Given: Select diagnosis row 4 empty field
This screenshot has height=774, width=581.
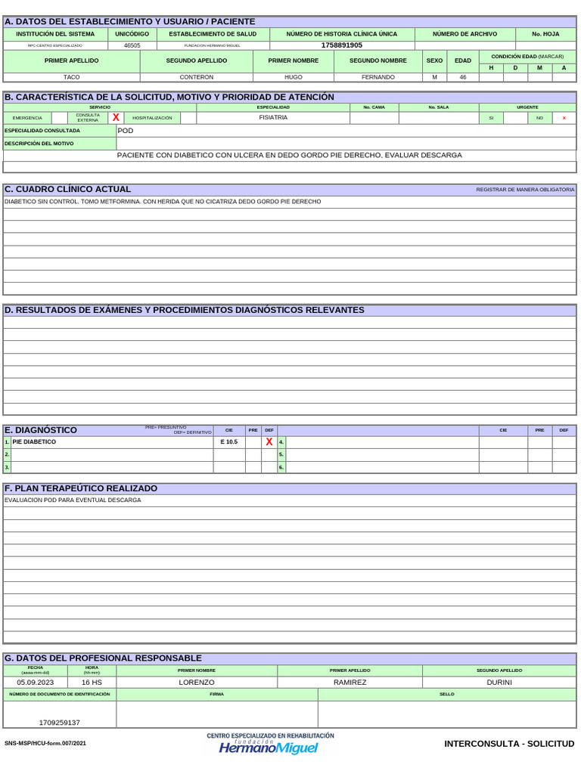Looking at the screenshot, I should tap(382, 442).
